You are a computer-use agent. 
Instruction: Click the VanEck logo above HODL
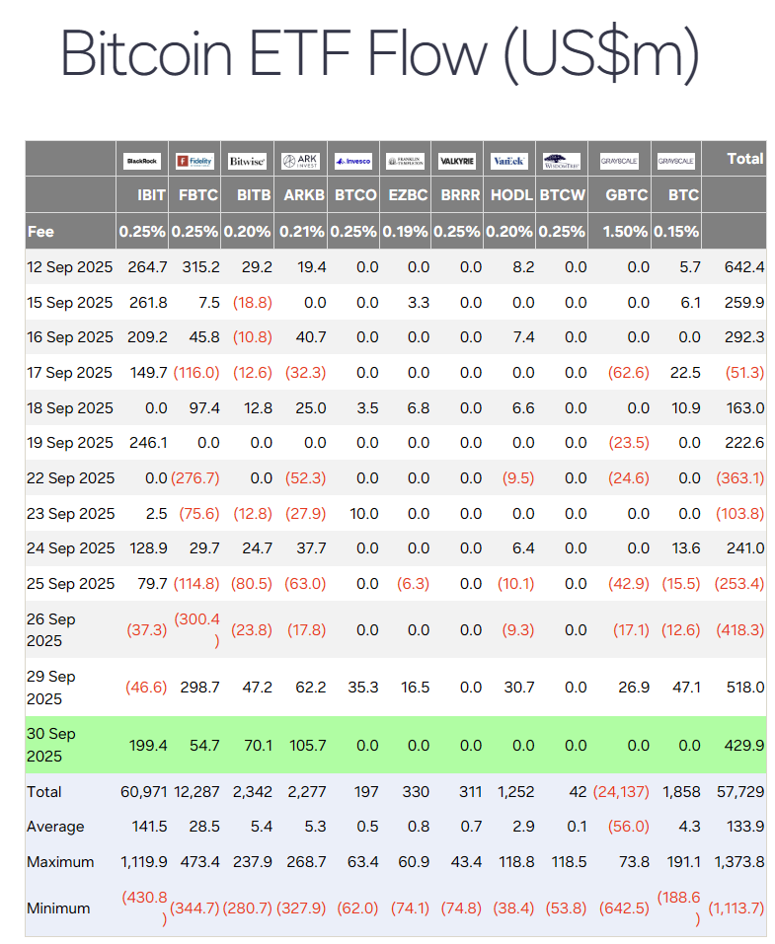510,161
